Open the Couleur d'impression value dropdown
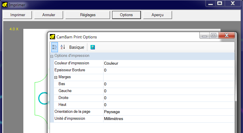243x133 pixels. (x=169, y=63)
